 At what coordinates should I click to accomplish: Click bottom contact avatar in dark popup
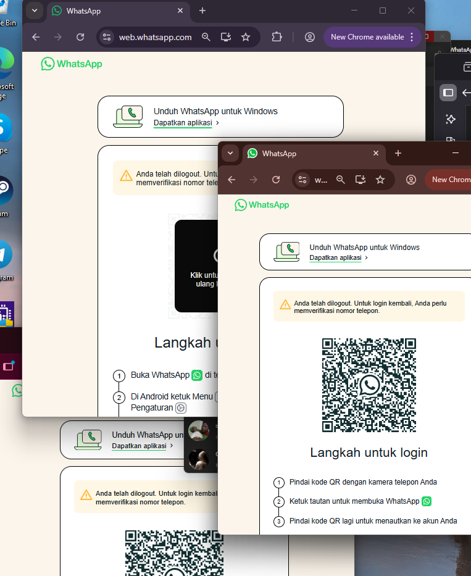[199, 459]
